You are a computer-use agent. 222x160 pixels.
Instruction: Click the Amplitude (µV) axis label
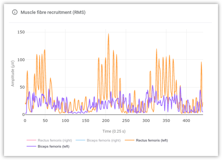pyautogui.click(x=13, y=73)
